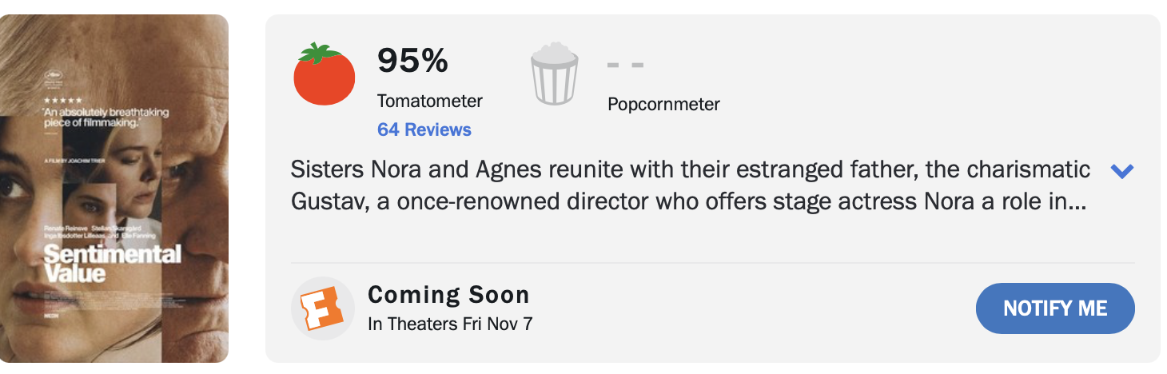Select the Tomatometer label

pyautogui.click(x=430, y=101)
